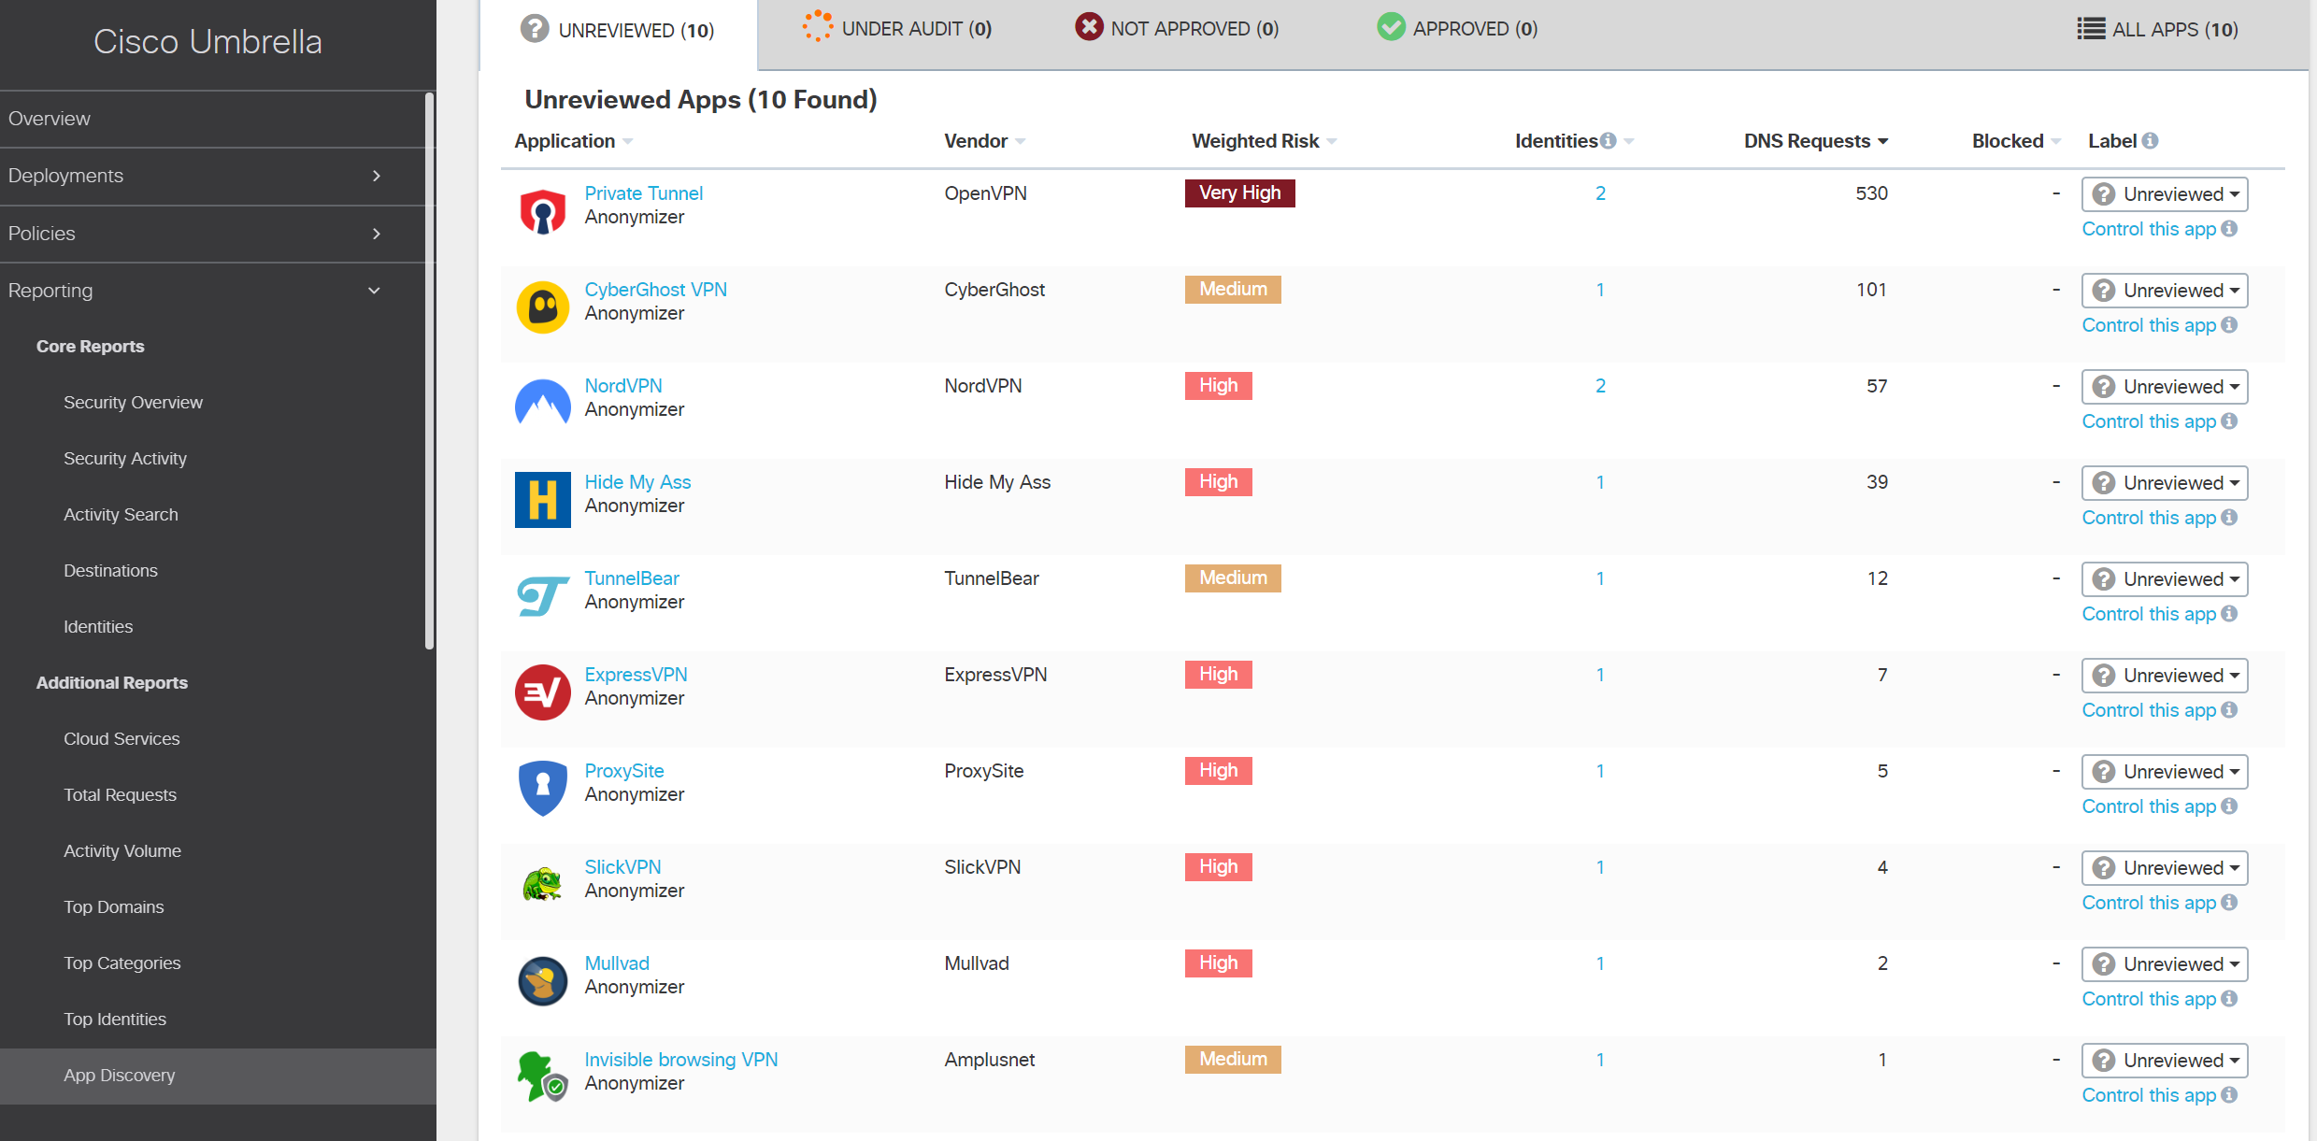
Task: Click info icon next to Label header
Action: [2150, 141]
